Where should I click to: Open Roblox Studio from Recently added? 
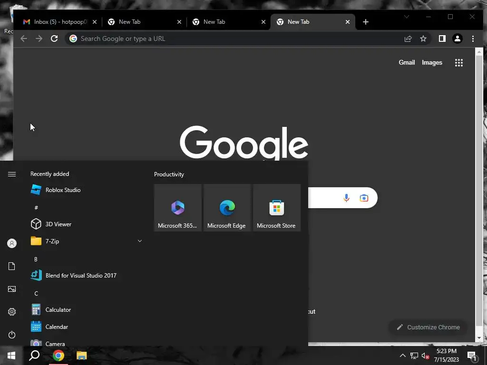coord(87,190)
